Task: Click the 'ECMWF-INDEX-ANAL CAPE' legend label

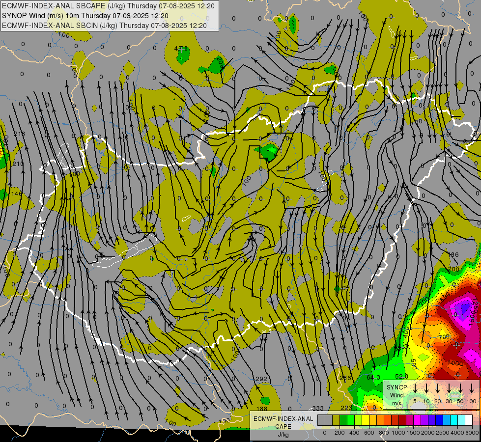Action: (283, 423)
